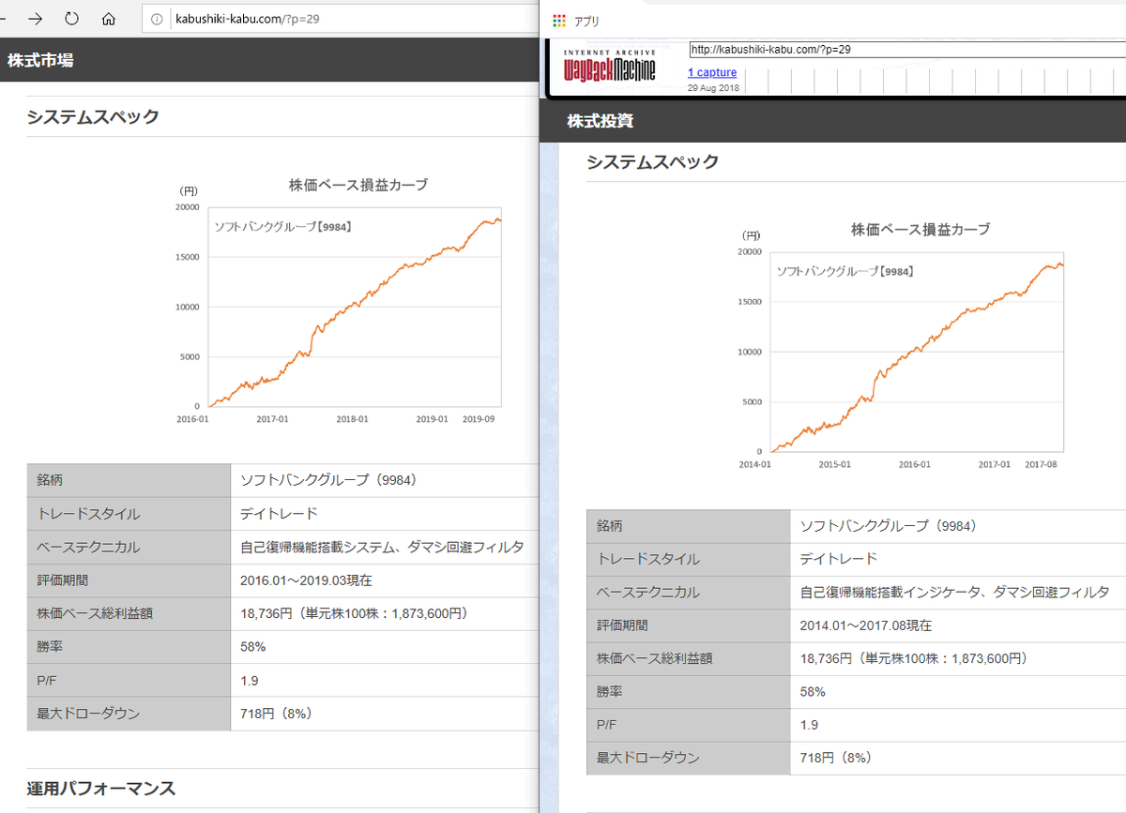Open the apps grid icon in right browser
This screenshot has height=813, width=1126.
[559, 21]
